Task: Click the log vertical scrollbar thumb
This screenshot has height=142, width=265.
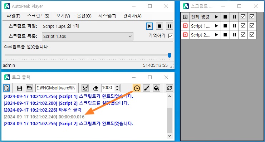Action: pyautogui.click(x=170, y=120)
